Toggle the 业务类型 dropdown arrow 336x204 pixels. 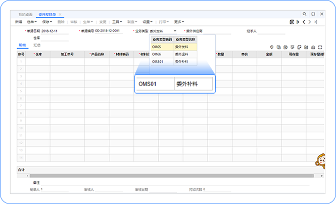pos(175,31)
